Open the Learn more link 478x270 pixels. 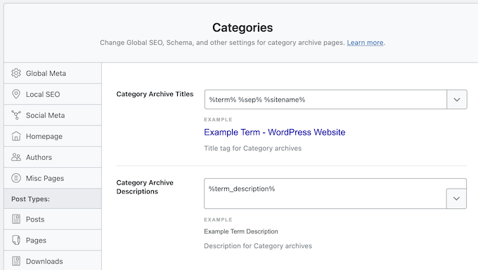[x=365, y=43]
